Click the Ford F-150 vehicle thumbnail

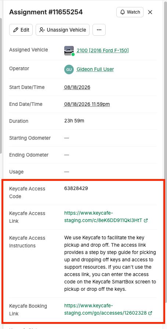(69, 51)
